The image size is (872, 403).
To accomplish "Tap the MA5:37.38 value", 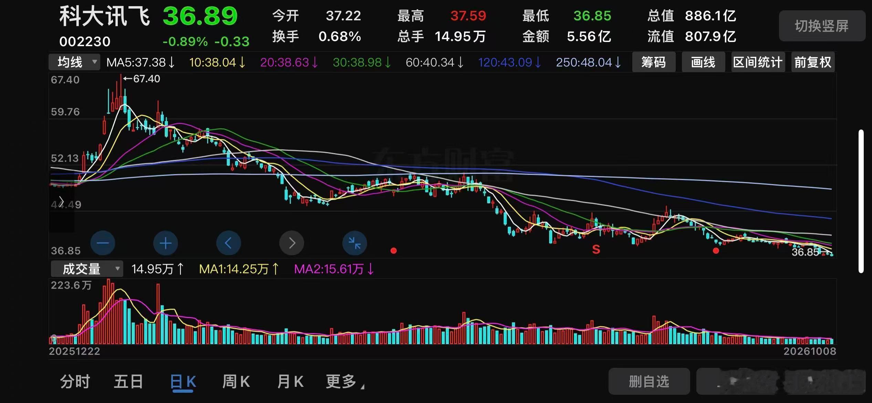I will pos(141,62).
